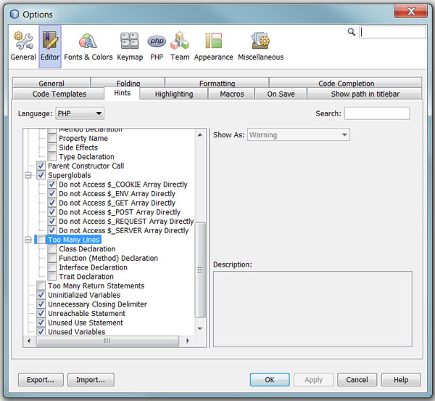
Task: Click the Cancel button
Action: (x=357, y=380)
